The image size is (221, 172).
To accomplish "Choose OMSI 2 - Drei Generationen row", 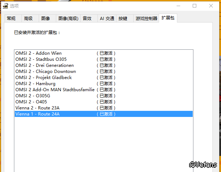I will coord(104,65).
